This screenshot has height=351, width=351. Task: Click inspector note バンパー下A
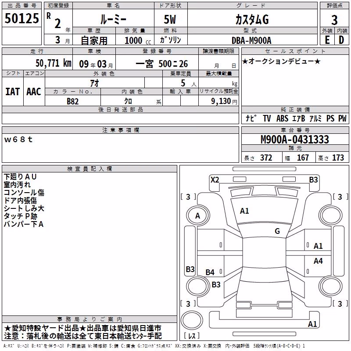click(x=24, y=224)
